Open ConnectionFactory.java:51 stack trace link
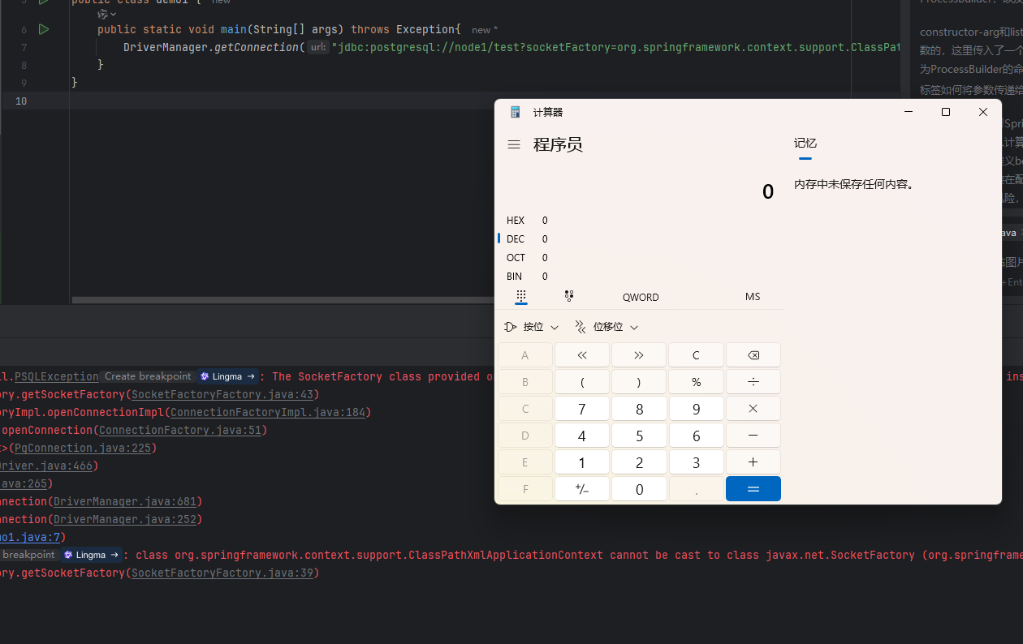 (x=179, y=430)
